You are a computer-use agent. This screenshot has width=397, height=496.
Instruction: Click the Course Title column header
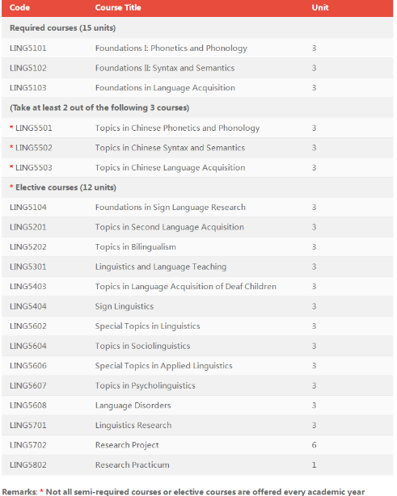tap(118, 7)
